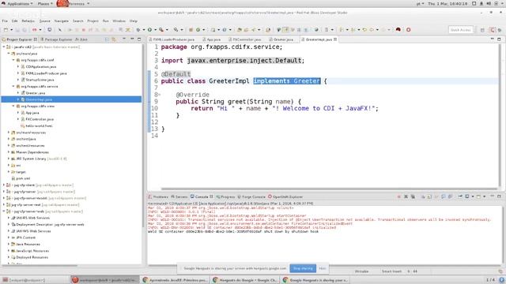Click the Open Perspective icon near Quick Access

[x=482, y=30]
